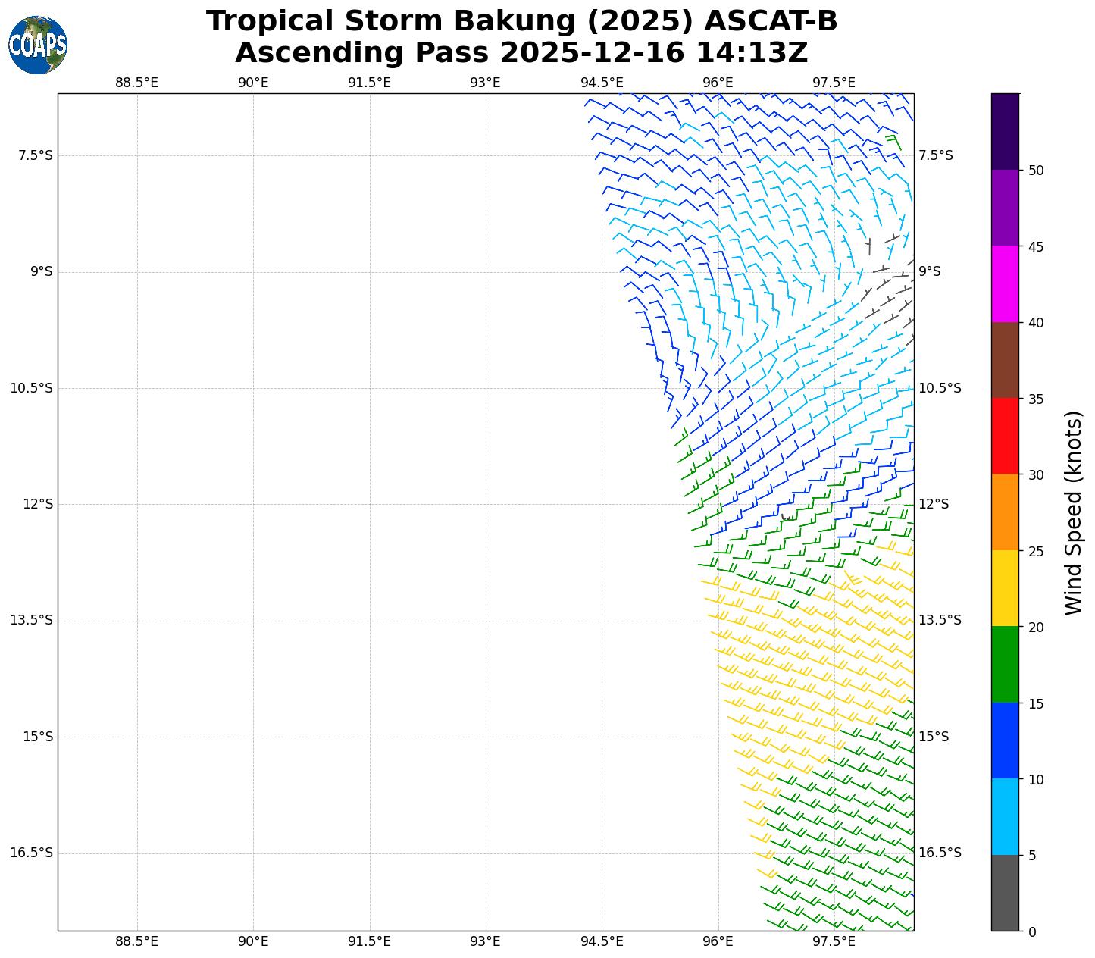Pick the yellow 20–25 knot colorbar segment
This screenshot has height=958, width=1095.
1005,588
